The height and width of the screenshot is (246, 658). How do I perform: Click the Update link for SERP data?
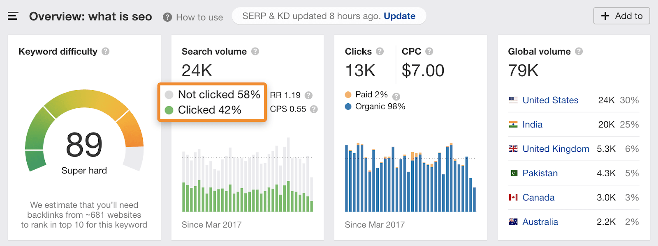(399, 16)
